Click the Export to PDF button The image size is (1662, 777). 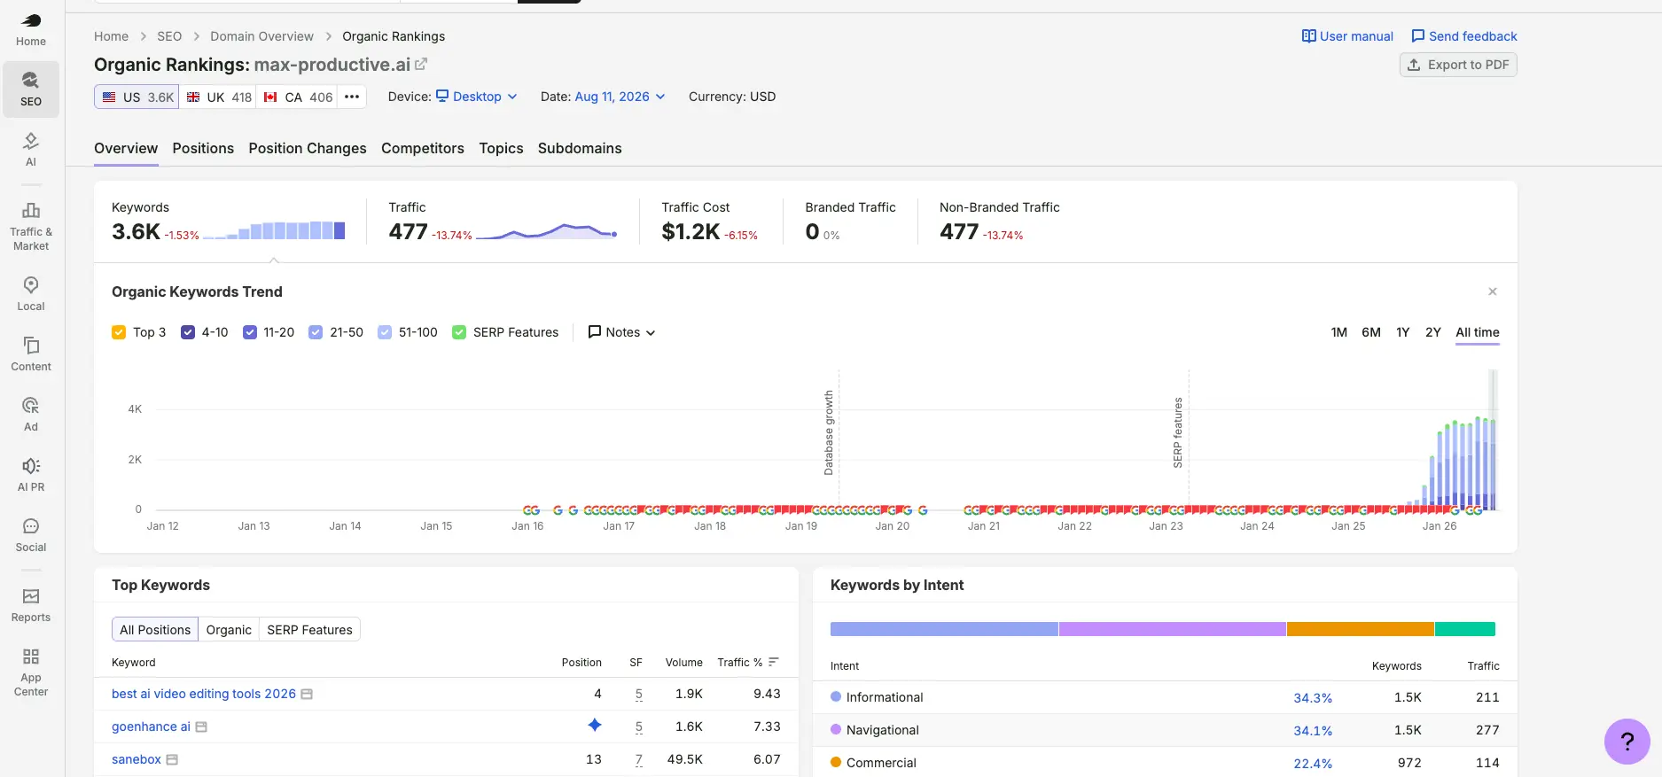click(1458, 65)
